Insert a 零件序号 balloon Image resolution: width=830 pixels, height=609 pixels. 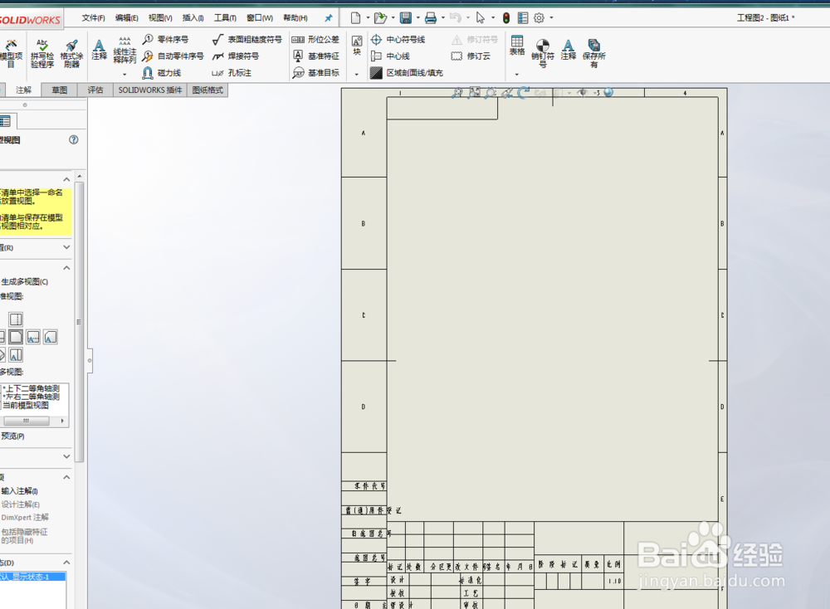pos(166,39)
